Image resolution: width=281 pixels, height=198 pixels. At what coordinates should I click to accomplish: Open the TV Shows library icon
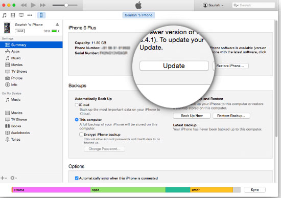21,15
